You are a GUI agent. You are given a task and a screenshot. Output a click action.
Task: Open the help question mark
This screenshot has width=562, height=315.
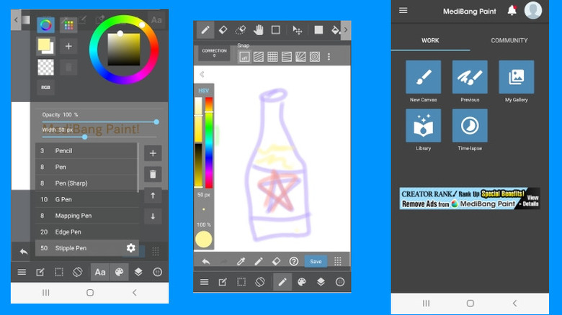[294, 261]
